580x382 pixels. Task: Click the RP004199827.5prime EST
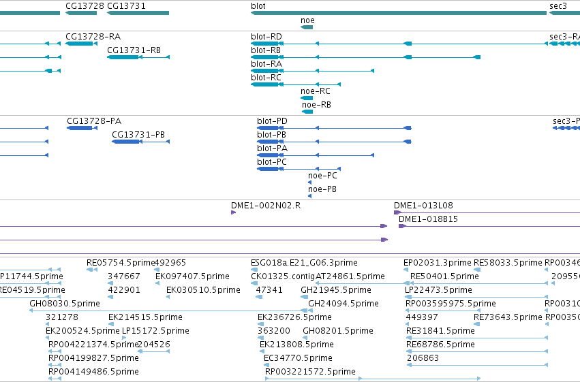point(55,366)
